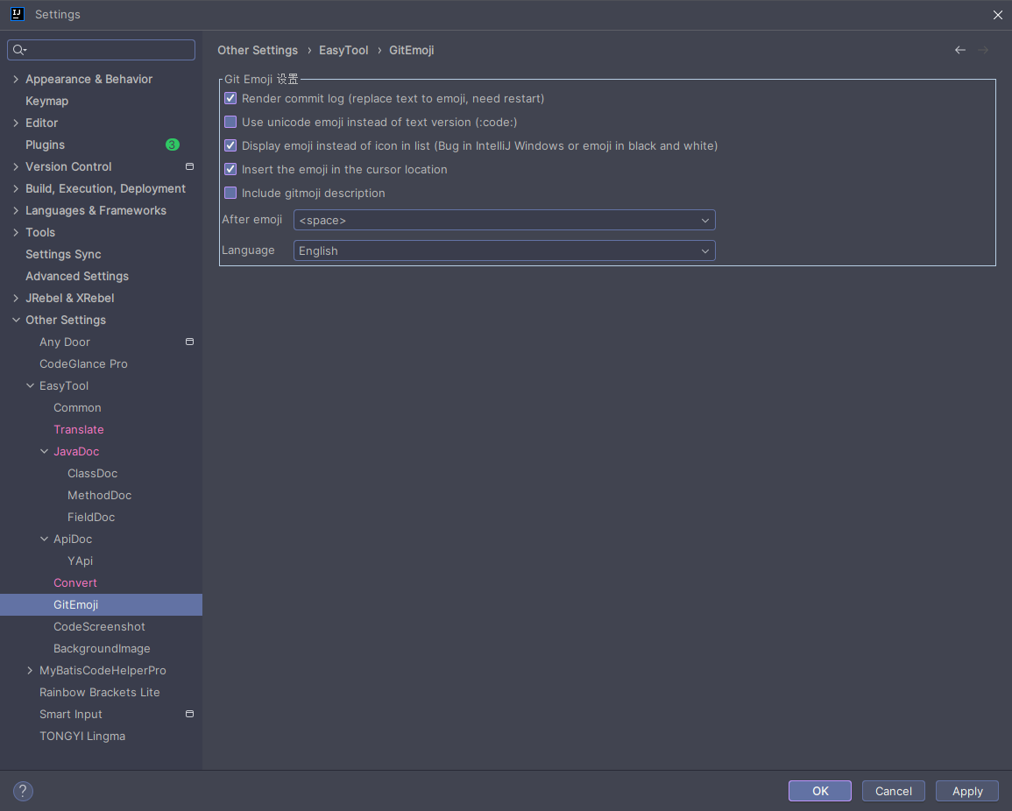The height and width of the screenshot is (811, 1012).
Task: Click the After emoji label
Action: [252, 219]
